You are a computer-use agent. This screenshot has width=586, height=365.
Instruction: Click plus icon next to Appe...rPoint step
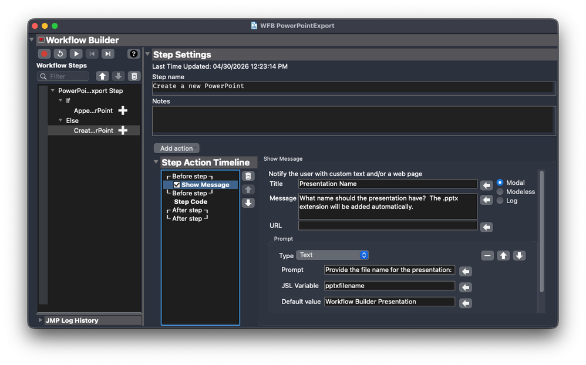123,110
